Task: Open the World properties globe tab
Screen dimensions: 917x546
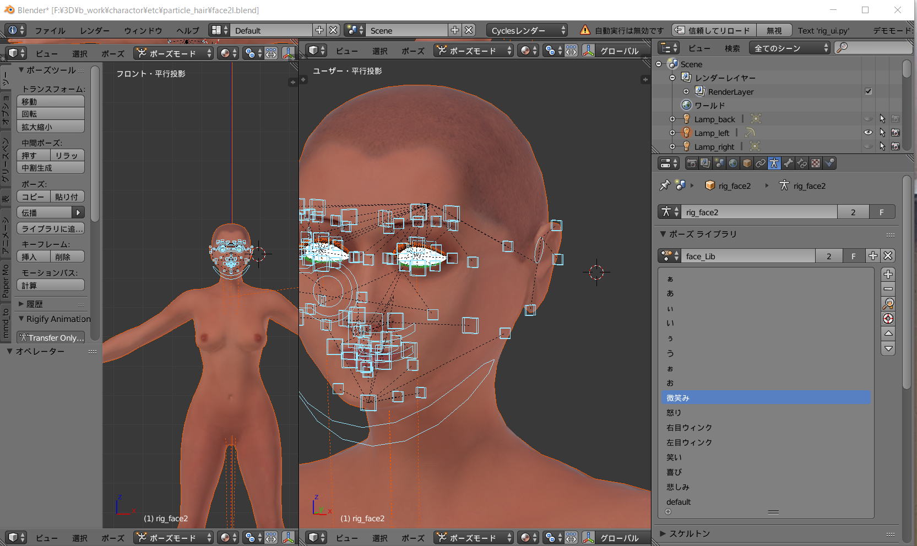Action: [733, 163]
